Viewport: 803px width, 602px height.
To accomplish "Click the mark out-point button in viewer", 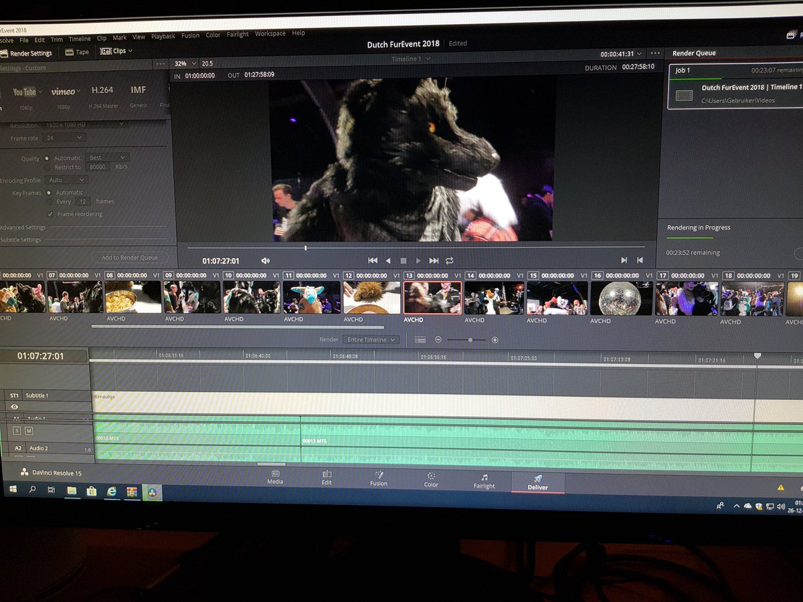I will 640,260.
